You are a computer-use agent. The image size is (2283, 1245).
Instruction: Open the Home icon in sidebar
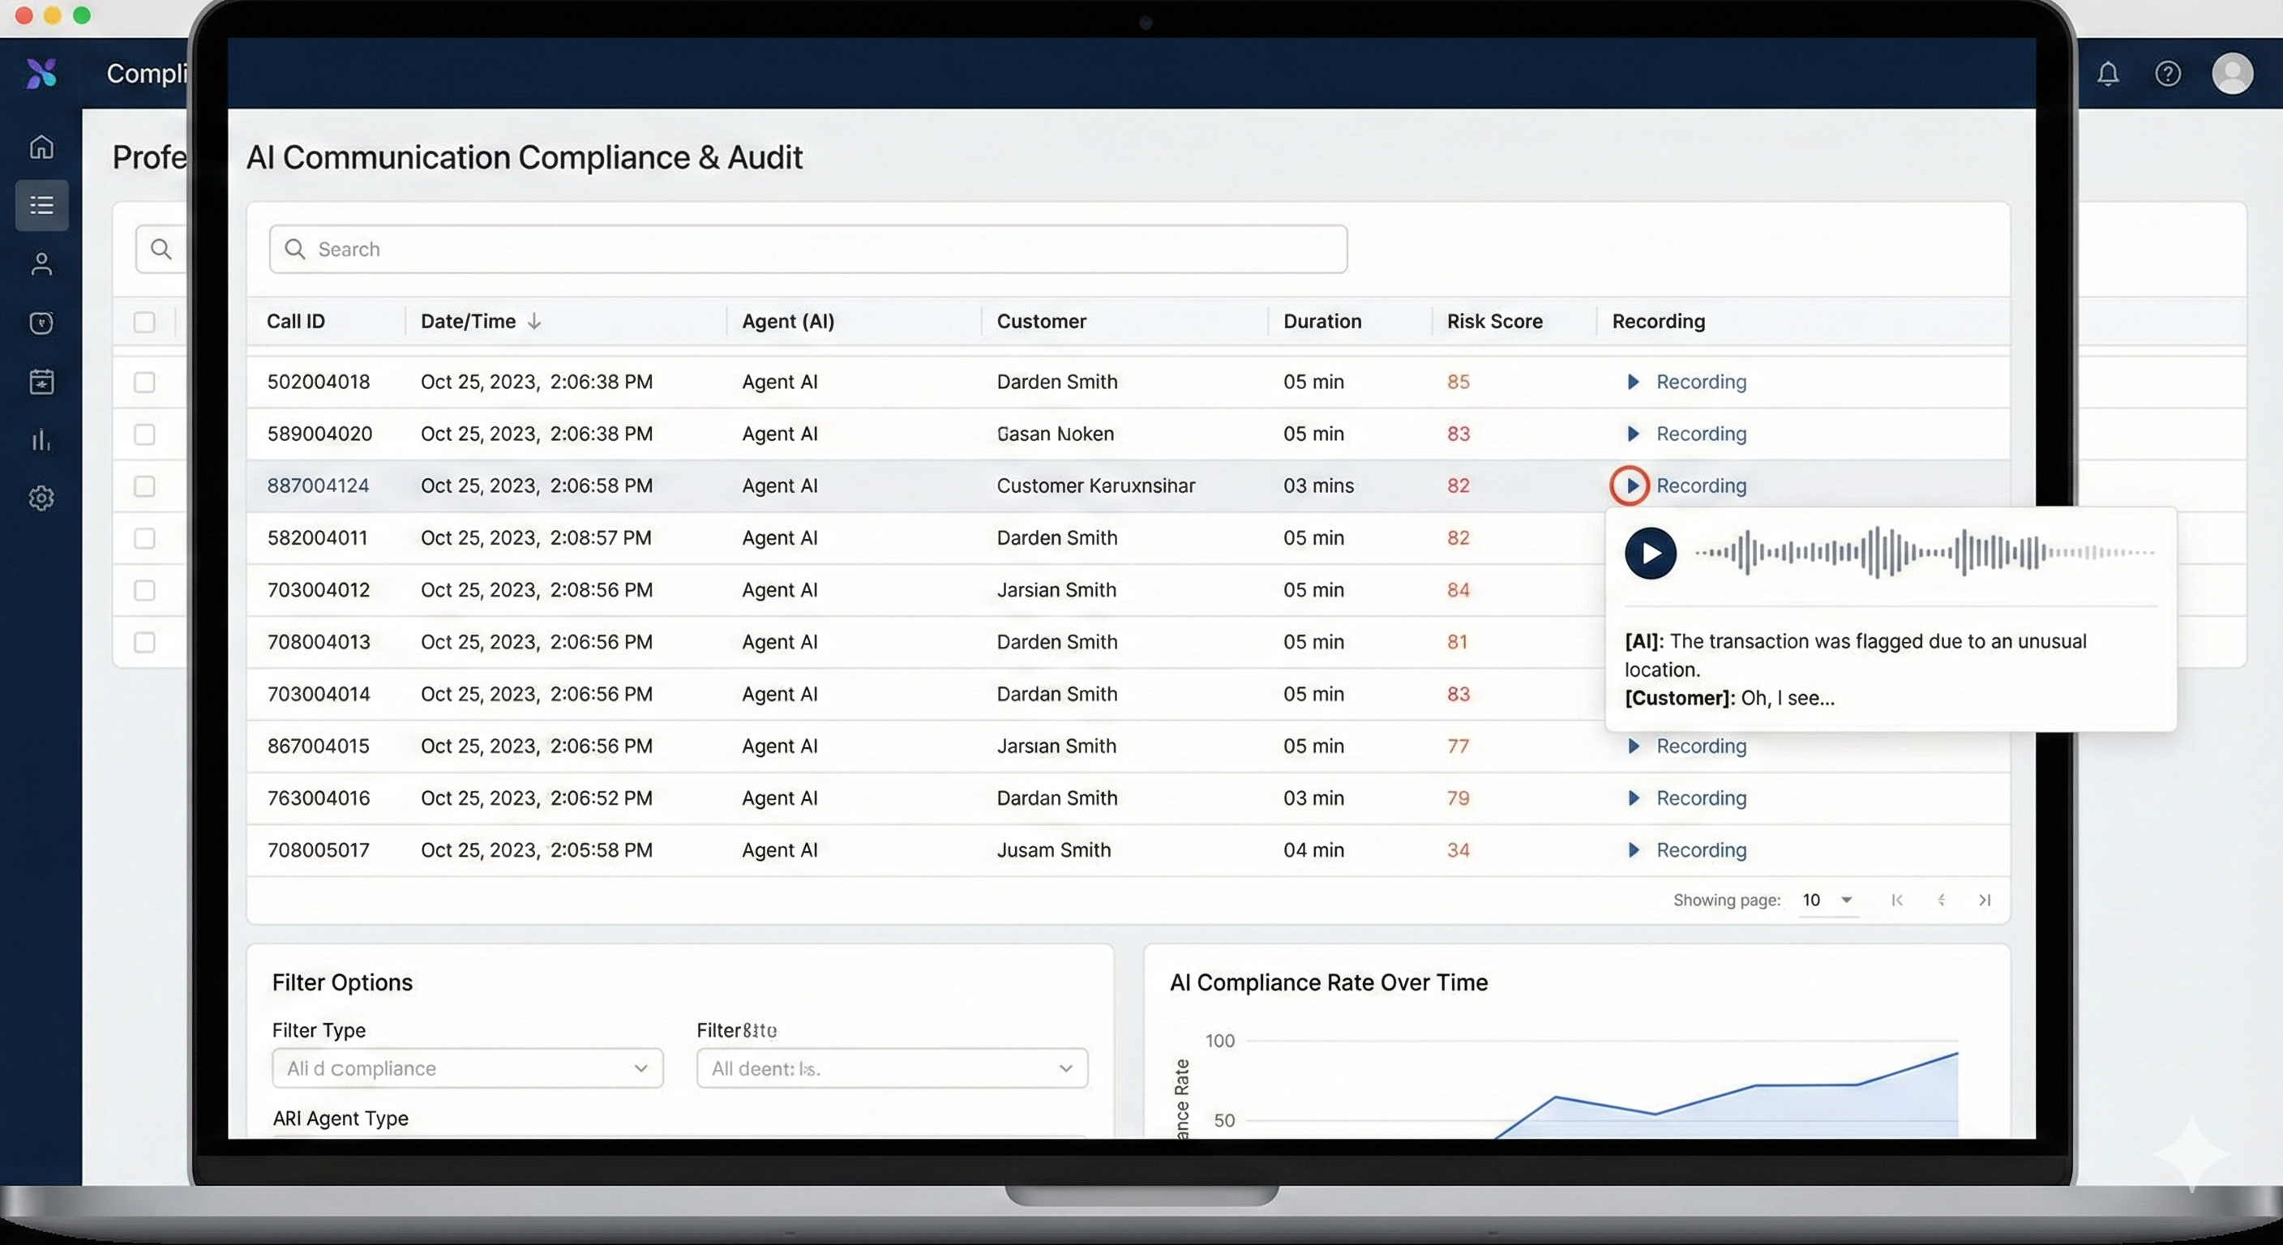coord(41,146)
